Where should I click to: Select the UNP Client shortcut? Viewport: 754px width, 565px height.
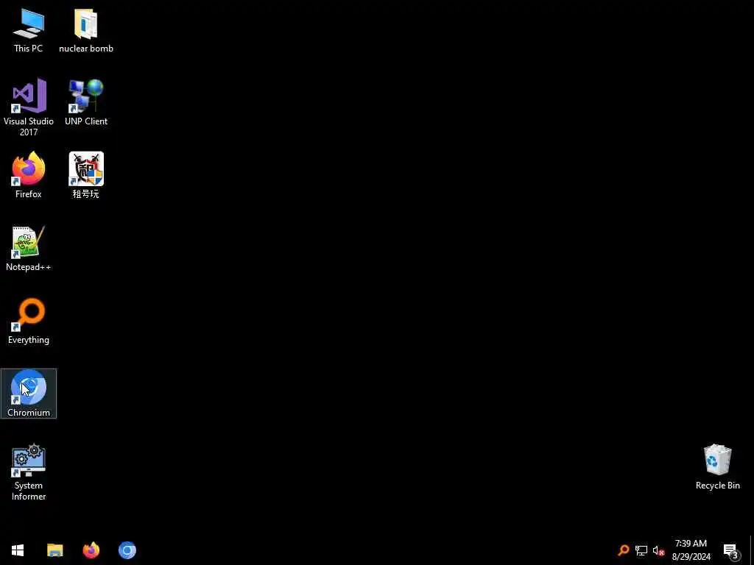[x=86, y=103]
